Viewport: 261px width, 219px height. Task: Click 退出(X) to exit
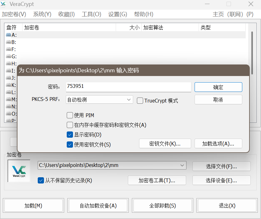click(227, 206)
